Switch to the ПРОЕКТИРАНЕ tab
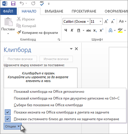128x134 pixels. tap(84, 11)
